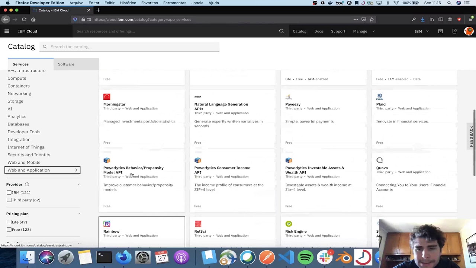Open the Histórico menu
Image resolution: width=476 pixels, height=268 pixels.
click(x=128, y=3)
